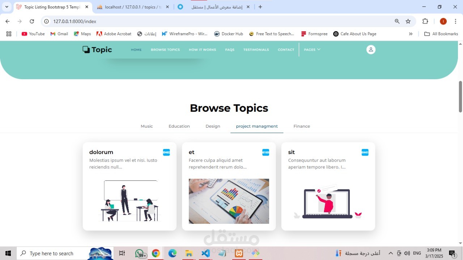Show more bookmarks with the chevron
Image resolution: width=463 pixels, height=260 pixels.
click(411, 34)
